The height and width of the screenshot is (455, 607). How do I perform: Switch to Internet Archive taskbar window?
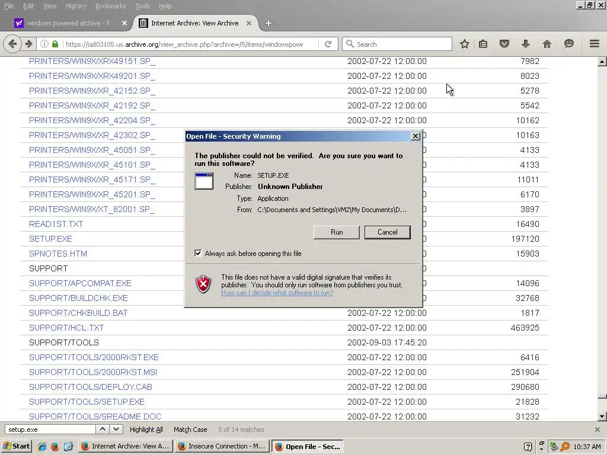pos(126,447)
